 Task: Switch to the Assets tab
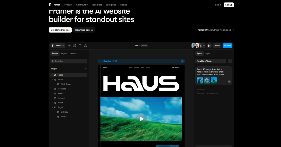74,53
